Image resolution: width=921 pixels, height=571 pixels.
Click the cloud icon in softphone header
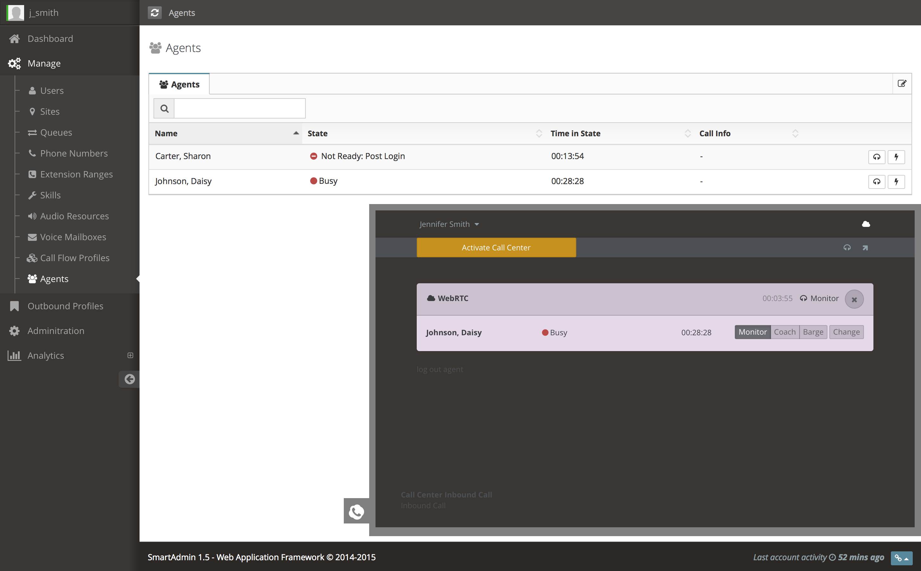(x=866, y=224)
